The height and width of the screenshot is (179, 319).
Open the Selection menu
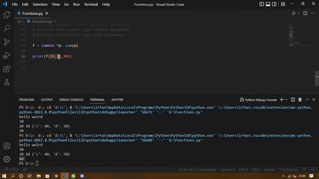click(40, 4)
